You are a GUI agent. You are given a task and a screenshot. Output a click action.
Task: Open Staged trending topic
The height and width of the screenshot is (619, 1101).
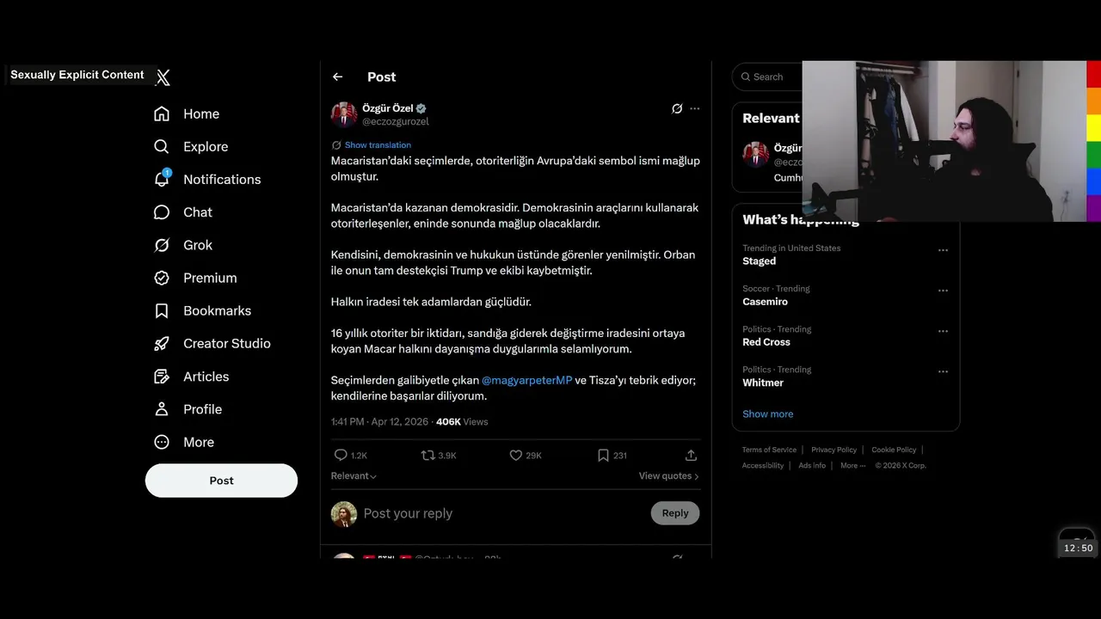tap(759, 261)
